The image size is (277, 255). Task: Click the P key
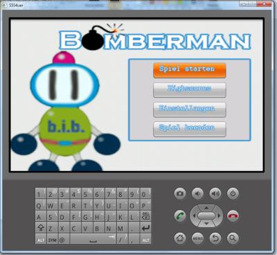point(145,205)
